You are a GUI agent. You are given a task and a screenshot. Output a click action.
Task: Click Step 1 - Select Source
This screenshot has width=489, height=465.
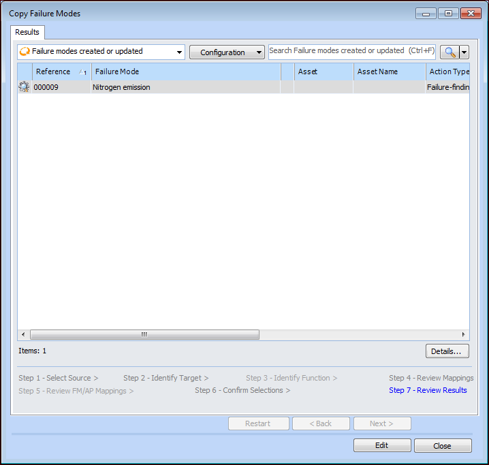point(59,378)
